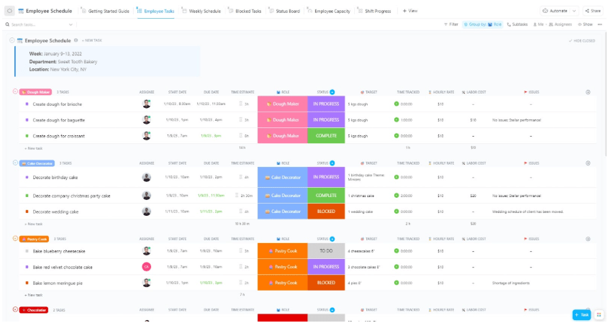Click the blue add Task button
Image resolution: width=608 pixels, height=323 pixels.
point(582,315)
